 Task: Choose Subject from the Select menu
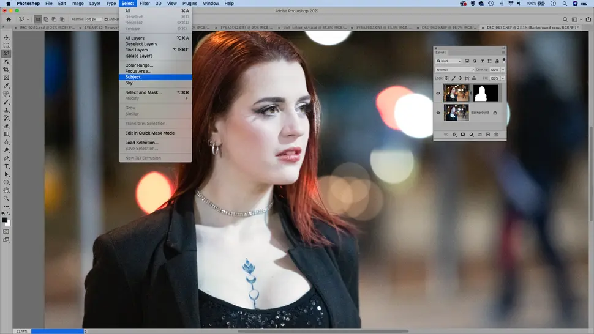click(x=156, y=77)
